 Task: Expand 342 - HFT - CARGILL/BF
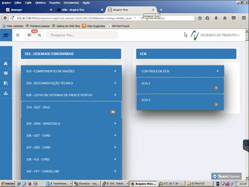pos(115,171)
